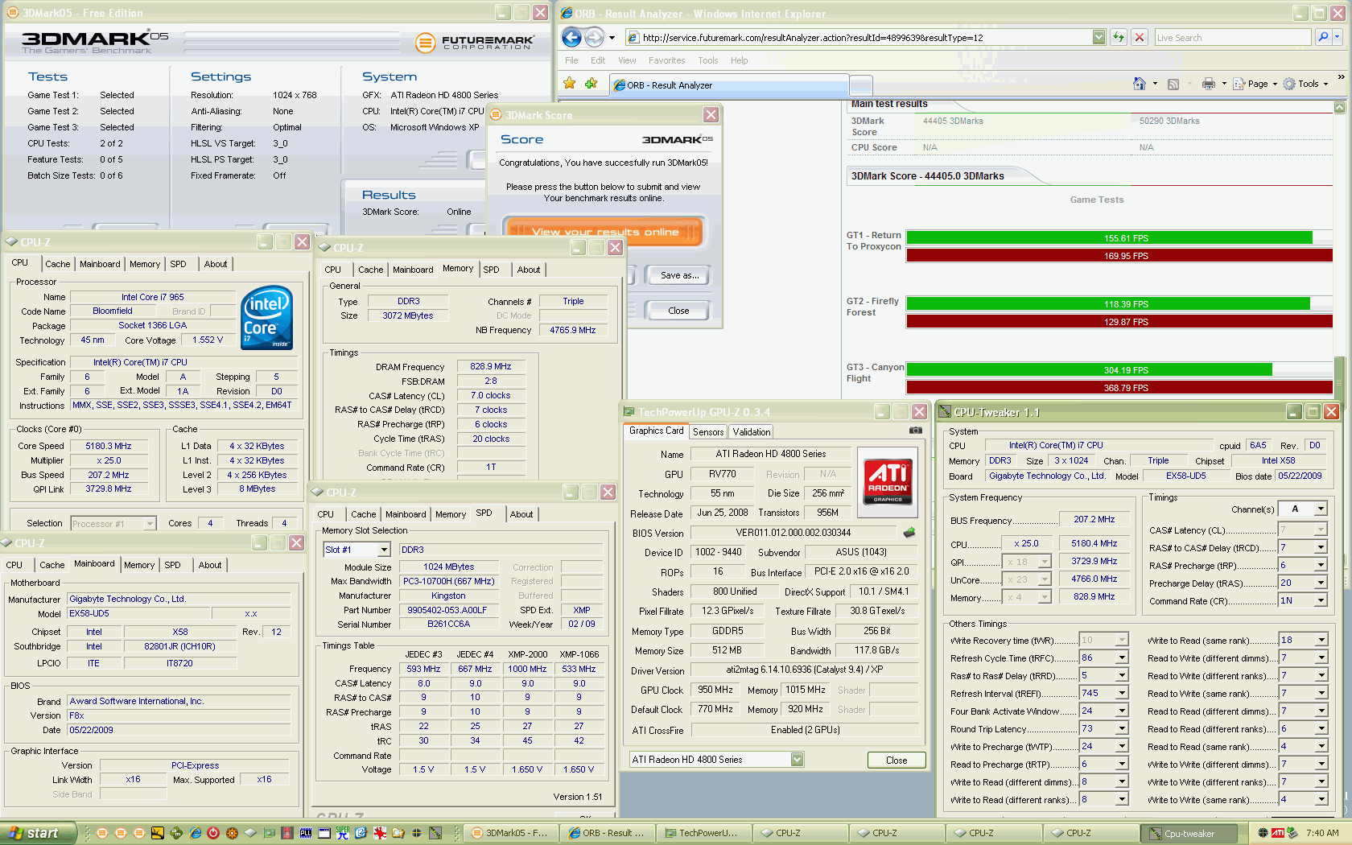Click the Live Search box
1352x845 pixels.
[x=1232, y=37]
